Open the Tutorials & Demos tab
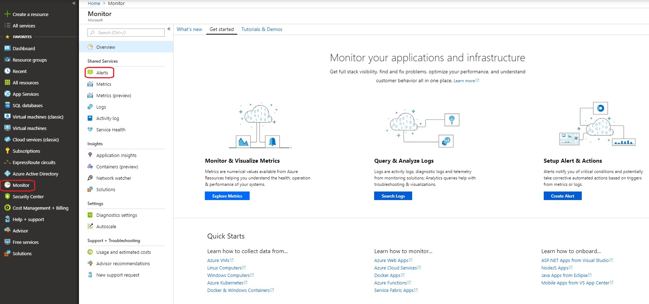The image size is (649, 304). point(262,29)
